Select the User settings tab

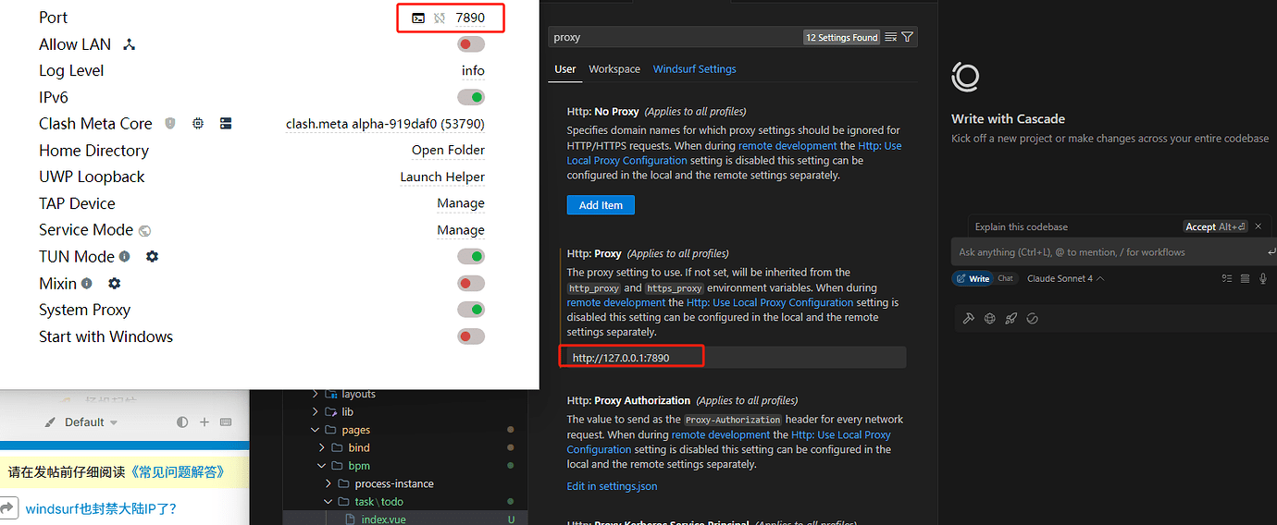point(565,69)
